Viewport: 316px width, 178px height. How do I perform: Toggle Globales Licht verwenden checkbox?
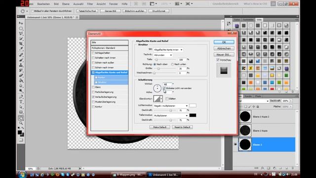(x=164, y=89)
